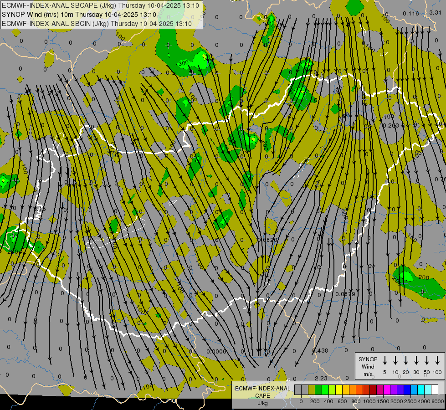446x410 pixels.
Task: Click the map value 2.23
Action: pos(321,378)
